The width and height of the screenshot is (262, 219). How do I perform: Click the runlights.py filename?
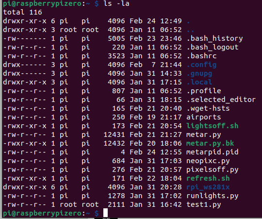pos(213,196)
